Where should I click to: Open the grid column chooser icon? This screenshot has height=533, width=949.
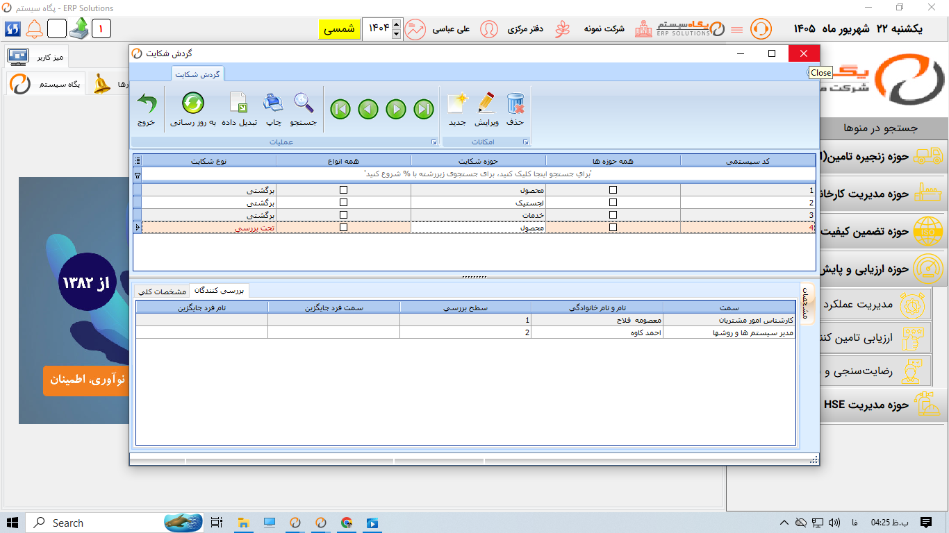coord(137,160)
